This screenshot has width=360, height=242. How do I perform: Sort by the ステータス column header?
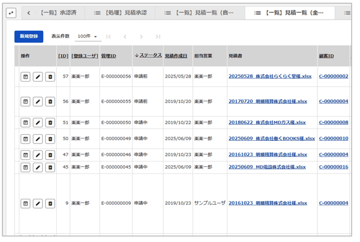150,56
